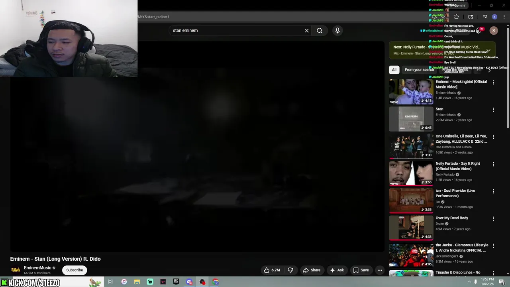Viewport: 510px width, 287px height.
Task: Open more actions ellipsis under video
Action: point(380,270)
